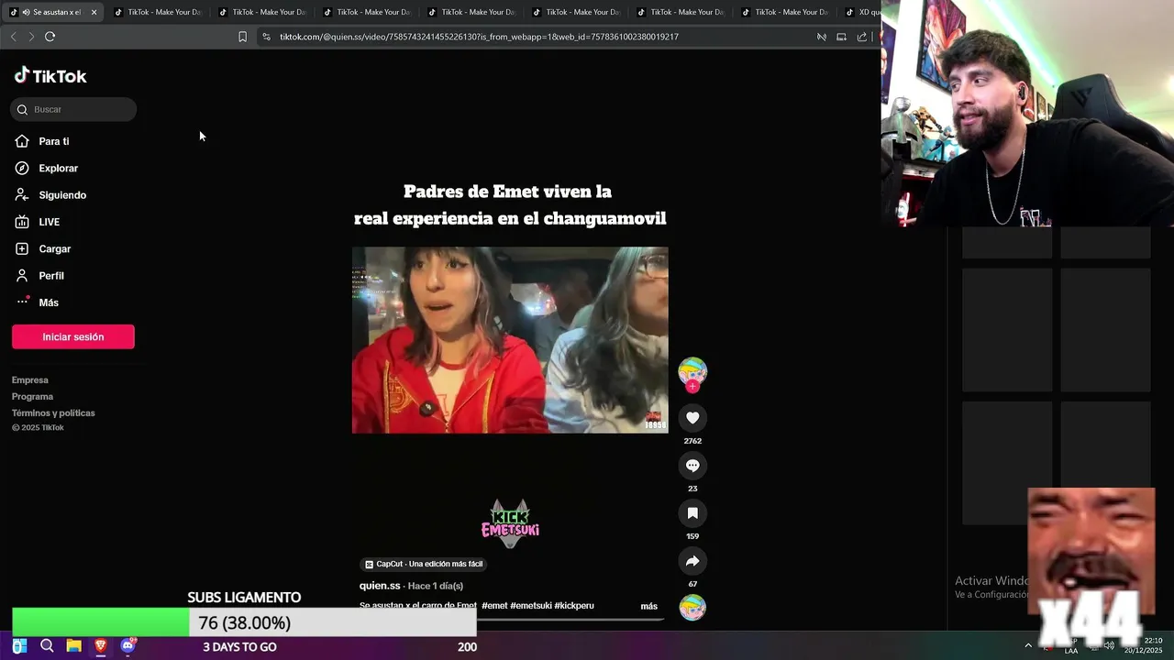The width and height of the screenshot is (1174, 660).
Task: Open site settings icon beside the URL
Action: [266, 37]
